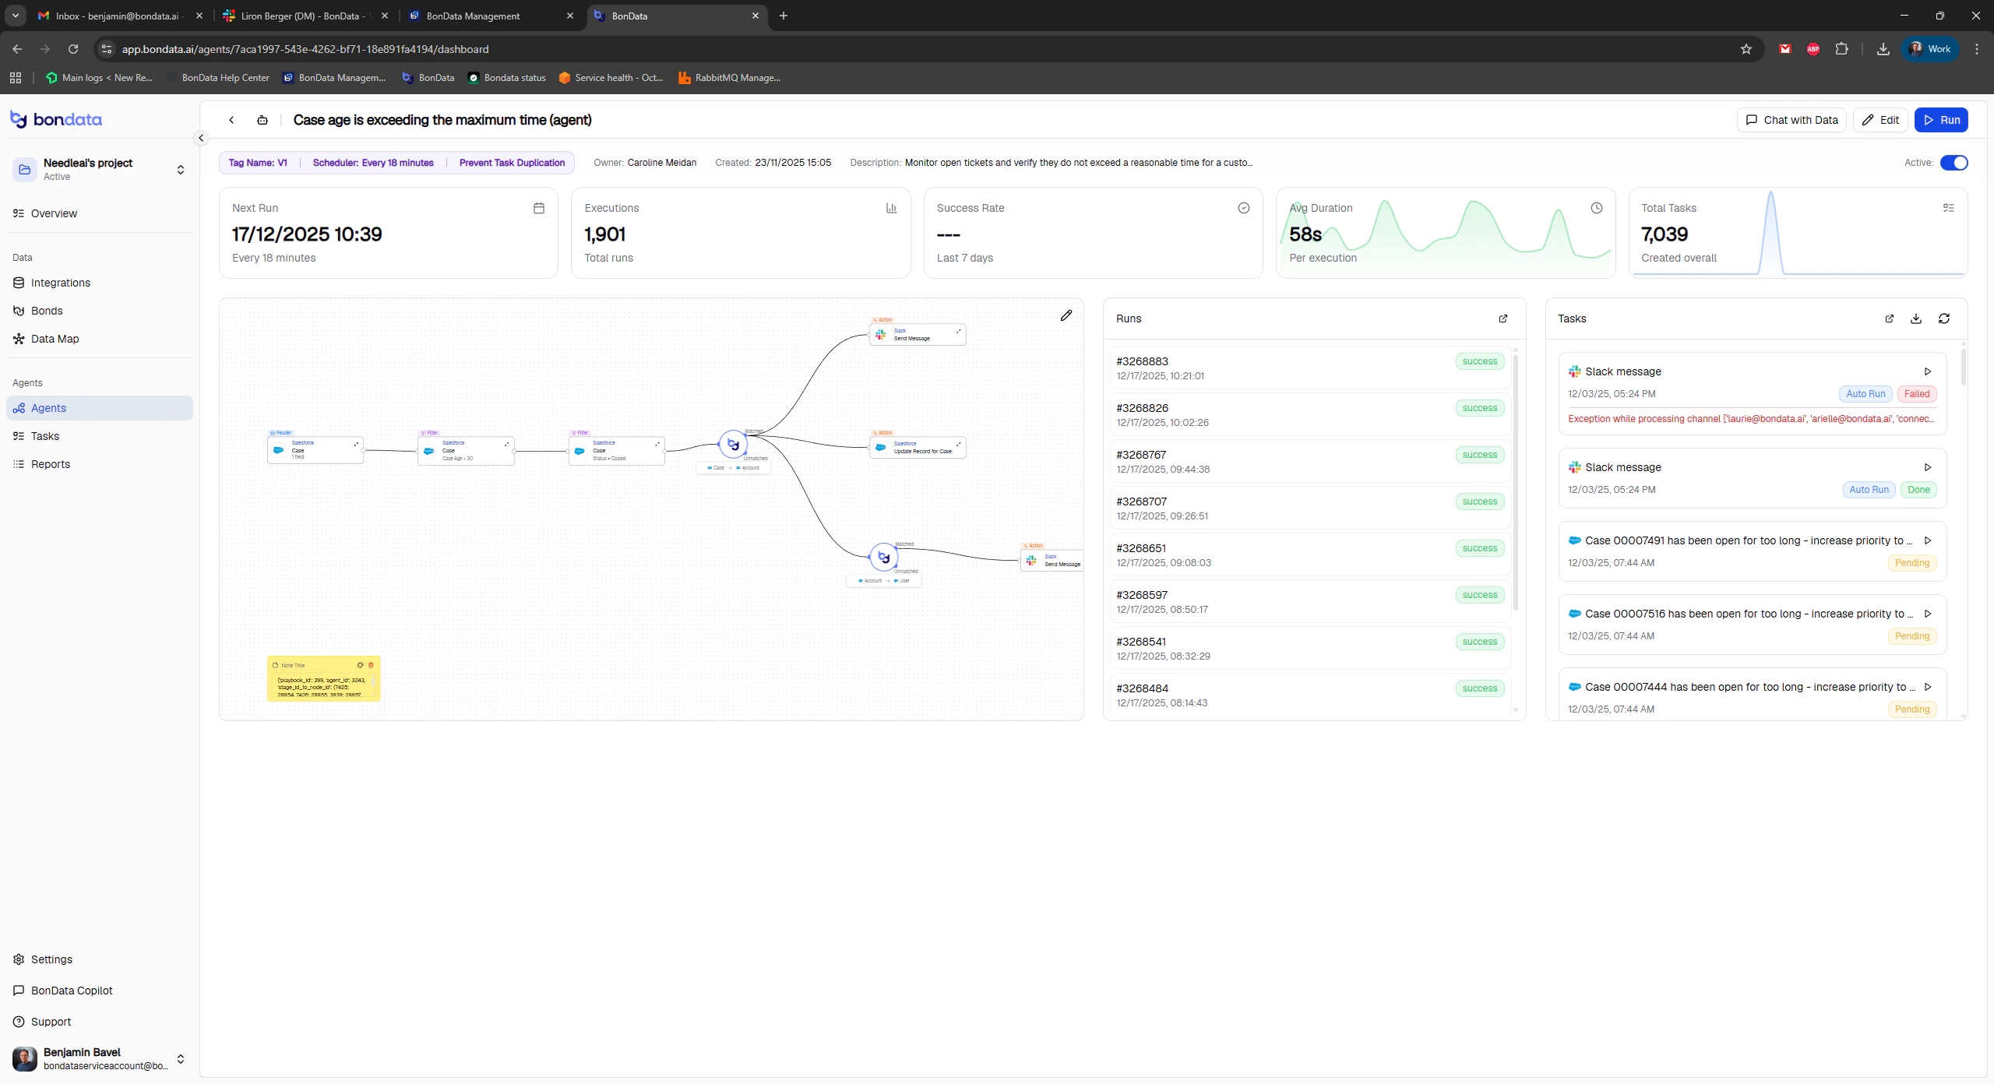Bookmark this page with star icon
The width and height of the screenshot is (1994, 1084).
[x=1746, y=49]
